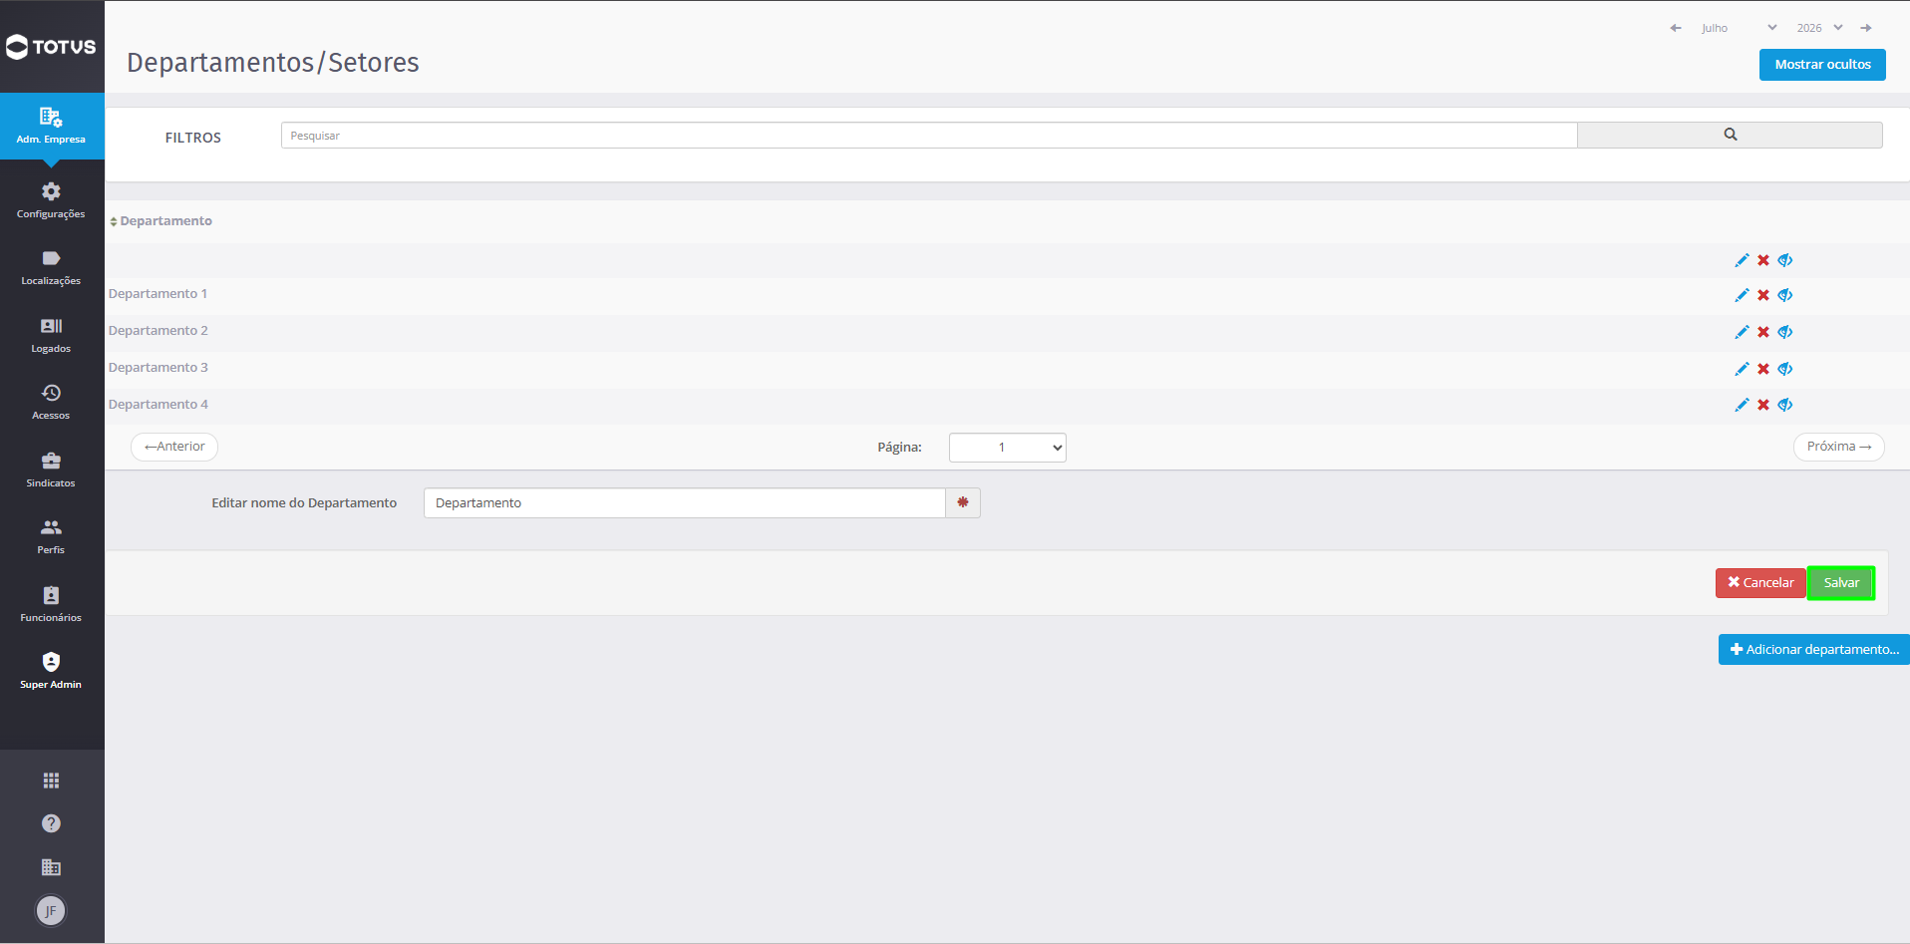Open the 2026 year dropdown
Viewport: 1910px width, 944px height.
pyautogui.click(x=1819, y=28)
